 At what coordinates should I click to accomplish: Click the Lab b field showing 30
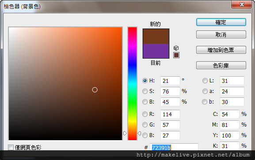tap(232, 102)
